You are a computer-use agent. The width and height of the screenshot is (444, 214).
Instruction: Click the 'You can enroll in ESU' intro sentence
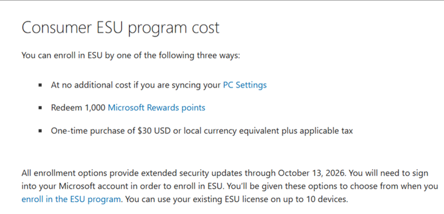click(131, 55)
